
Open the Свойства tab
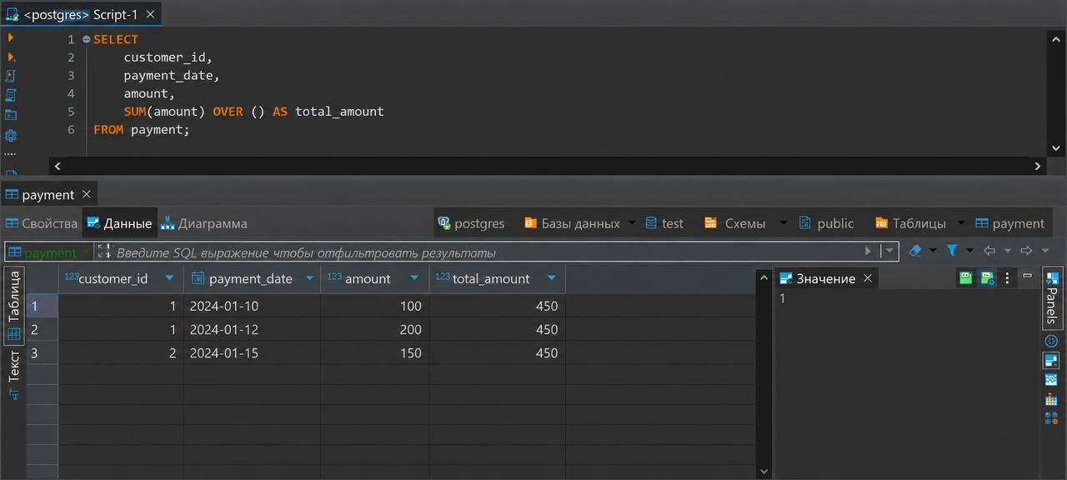pyautogui.click(x=42, y=223)
